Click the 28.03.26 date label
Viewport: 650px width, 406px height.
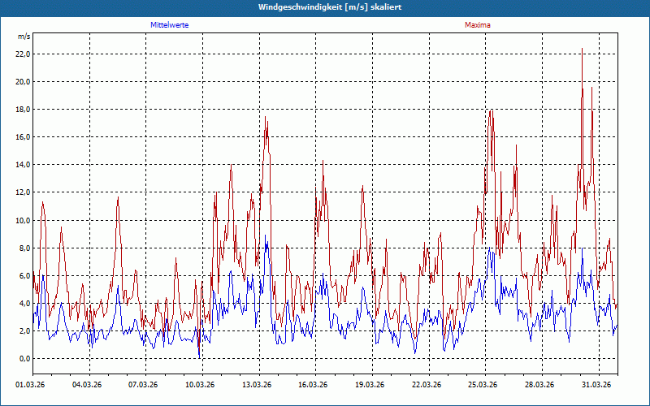(539, 385)
